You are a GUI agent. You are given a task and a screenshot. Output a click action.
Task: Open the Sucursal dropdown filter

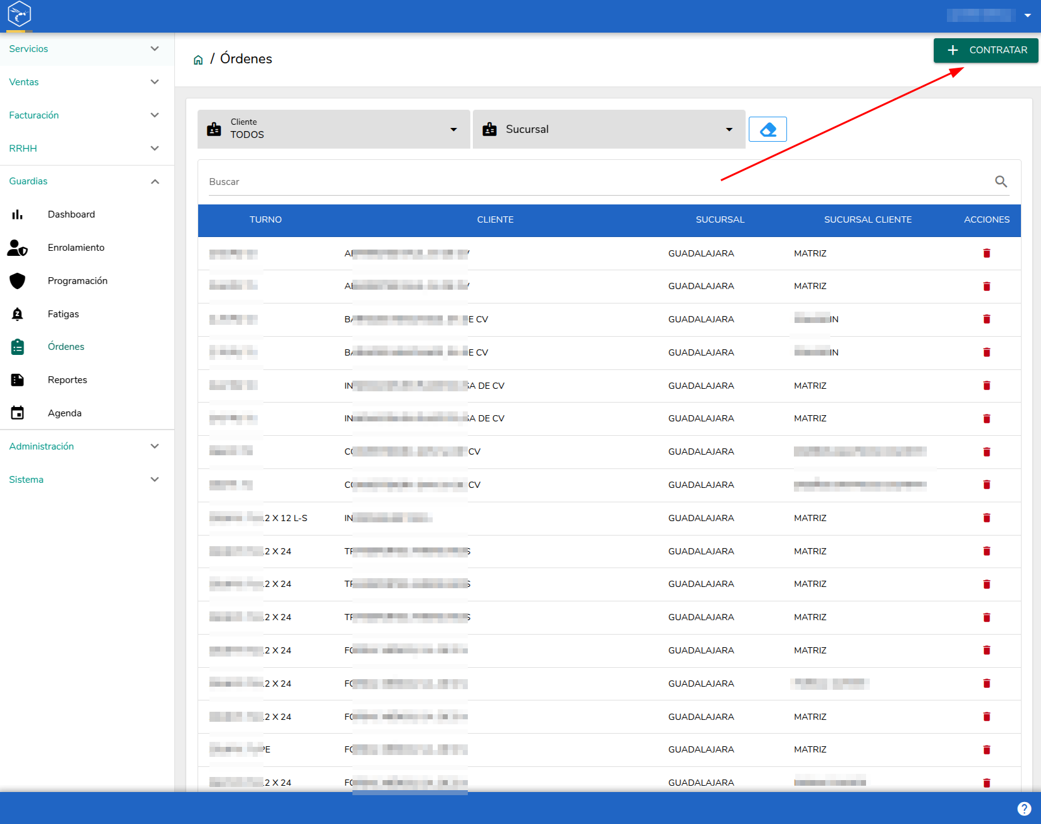pyautogui.click(x=609, y=129)
